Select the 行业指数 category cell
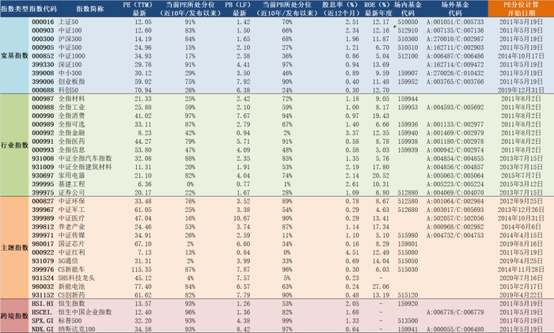Screen dimensions: 554x333 [x=14, y=145]
